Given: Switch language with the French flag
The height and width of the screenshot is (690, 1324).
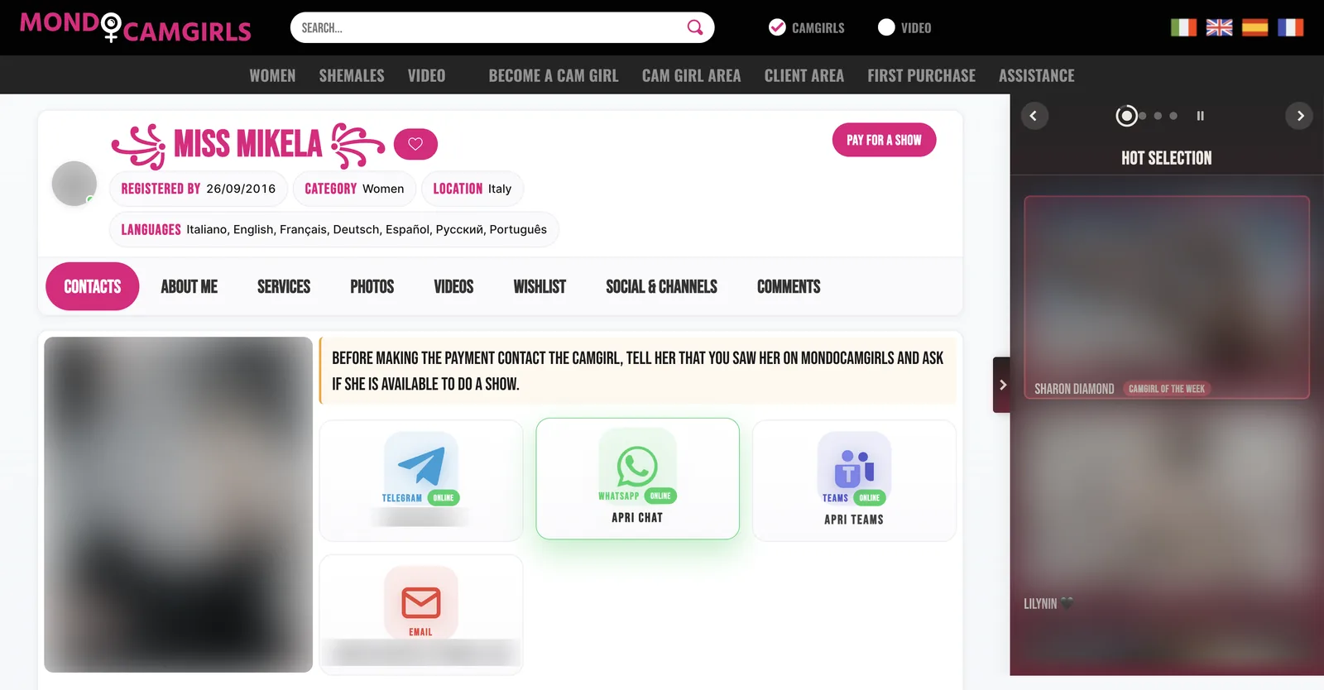Looking at the screenshot, I should (1290, 27).
